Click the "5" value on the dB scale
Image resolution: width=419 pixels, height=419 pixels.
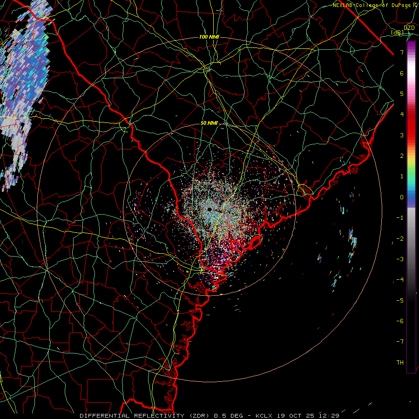(402, 94)
